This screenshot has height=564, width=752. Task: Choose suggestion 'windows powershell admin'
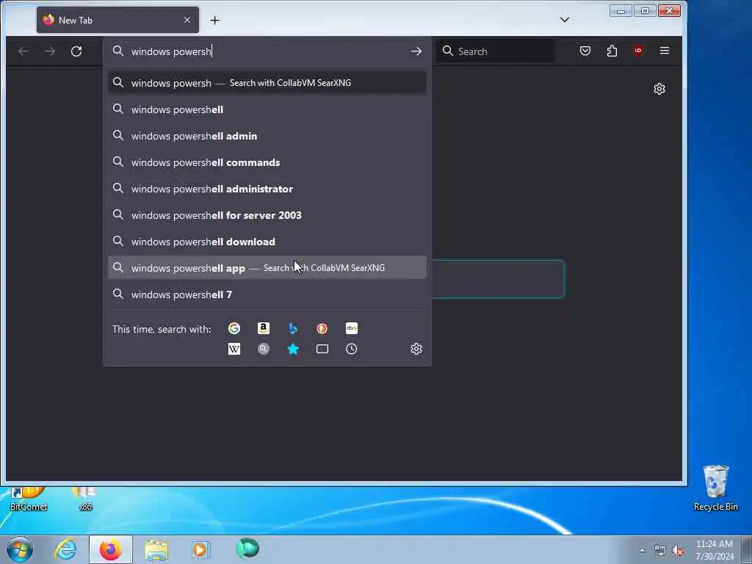pos(267,136)
